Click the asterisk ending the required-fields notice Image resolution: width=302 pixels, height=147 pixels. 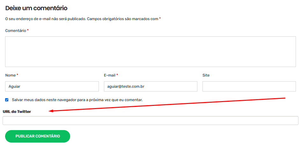tap(160, 18)
